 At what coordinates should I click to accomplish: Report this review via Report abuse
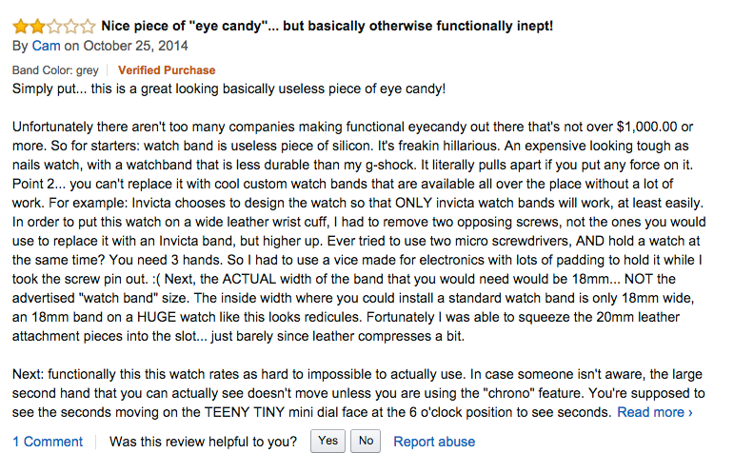tap(434, 442)
